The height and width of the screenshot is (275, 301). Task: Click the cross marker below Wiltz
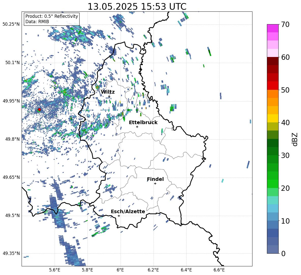click(109, 96)
